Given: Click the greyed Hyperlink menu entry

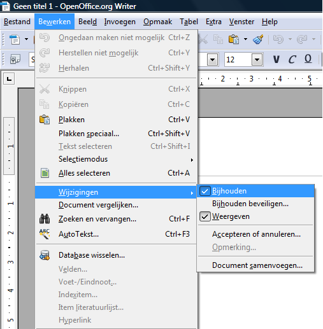Looking at the screenshot, I should [116, 320].
